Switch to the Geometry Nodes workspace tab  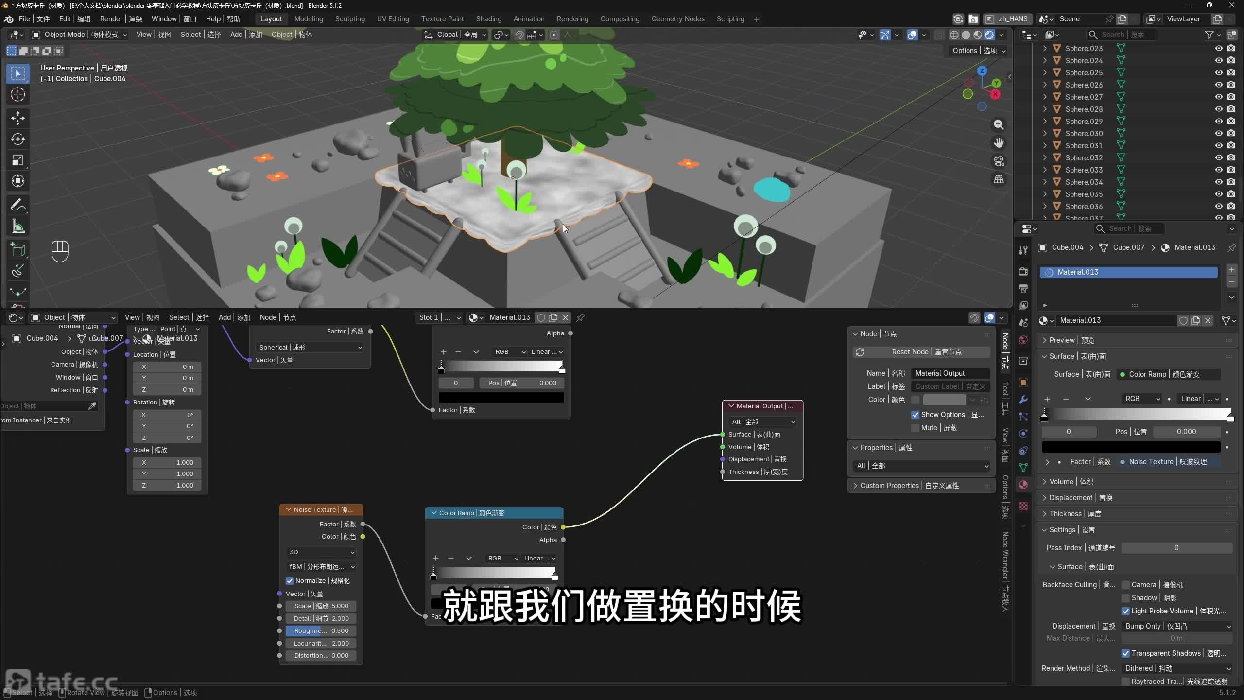[x=678, y=19]
